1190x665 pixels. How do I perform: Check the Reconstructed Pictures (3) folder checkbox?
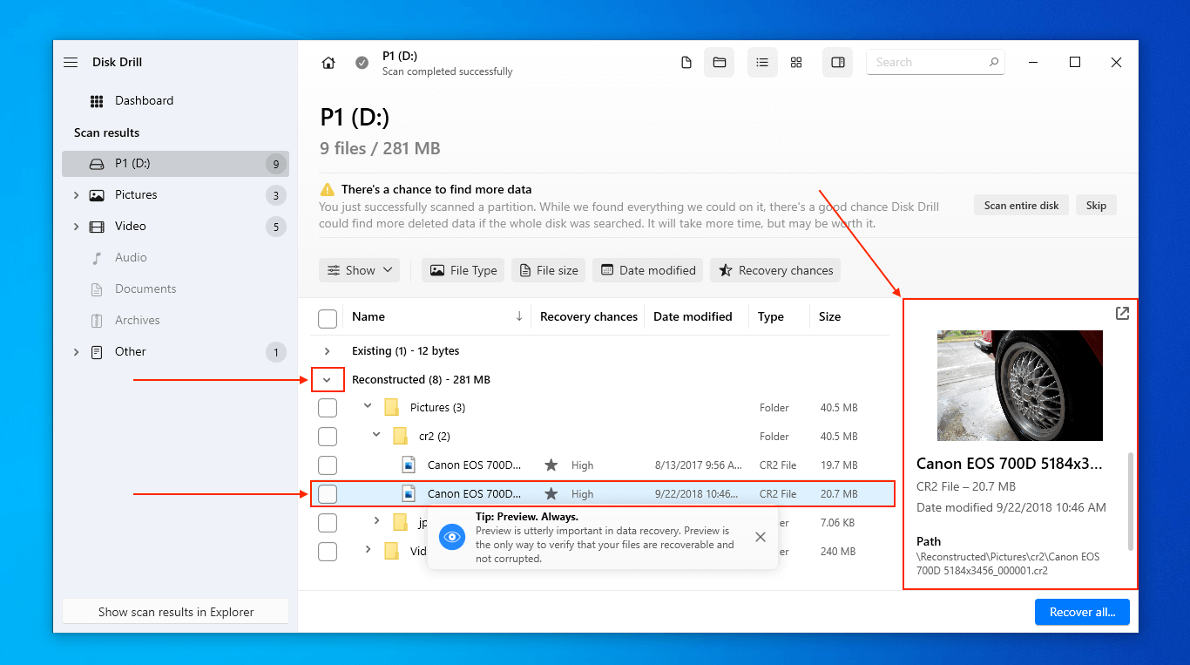[x=328, y=408]
